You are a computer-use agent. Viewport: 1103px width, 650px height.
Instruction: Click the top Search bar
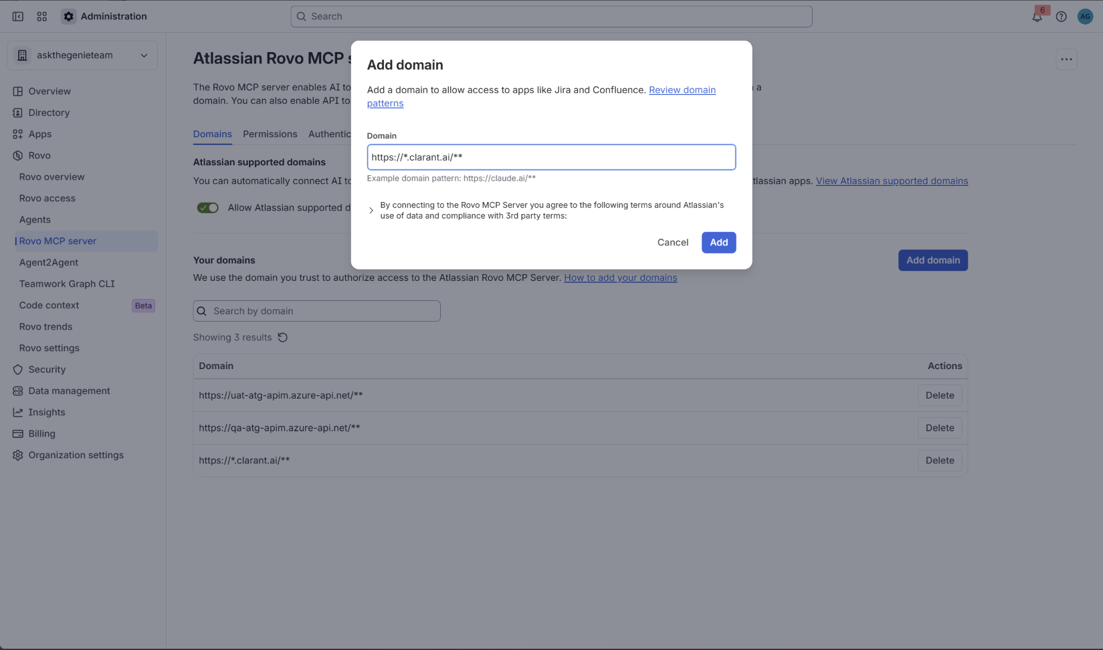[551, 16]
